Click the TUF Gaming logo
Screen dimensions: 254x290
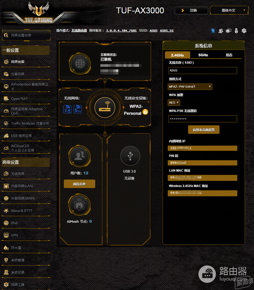tap(38, 13)
